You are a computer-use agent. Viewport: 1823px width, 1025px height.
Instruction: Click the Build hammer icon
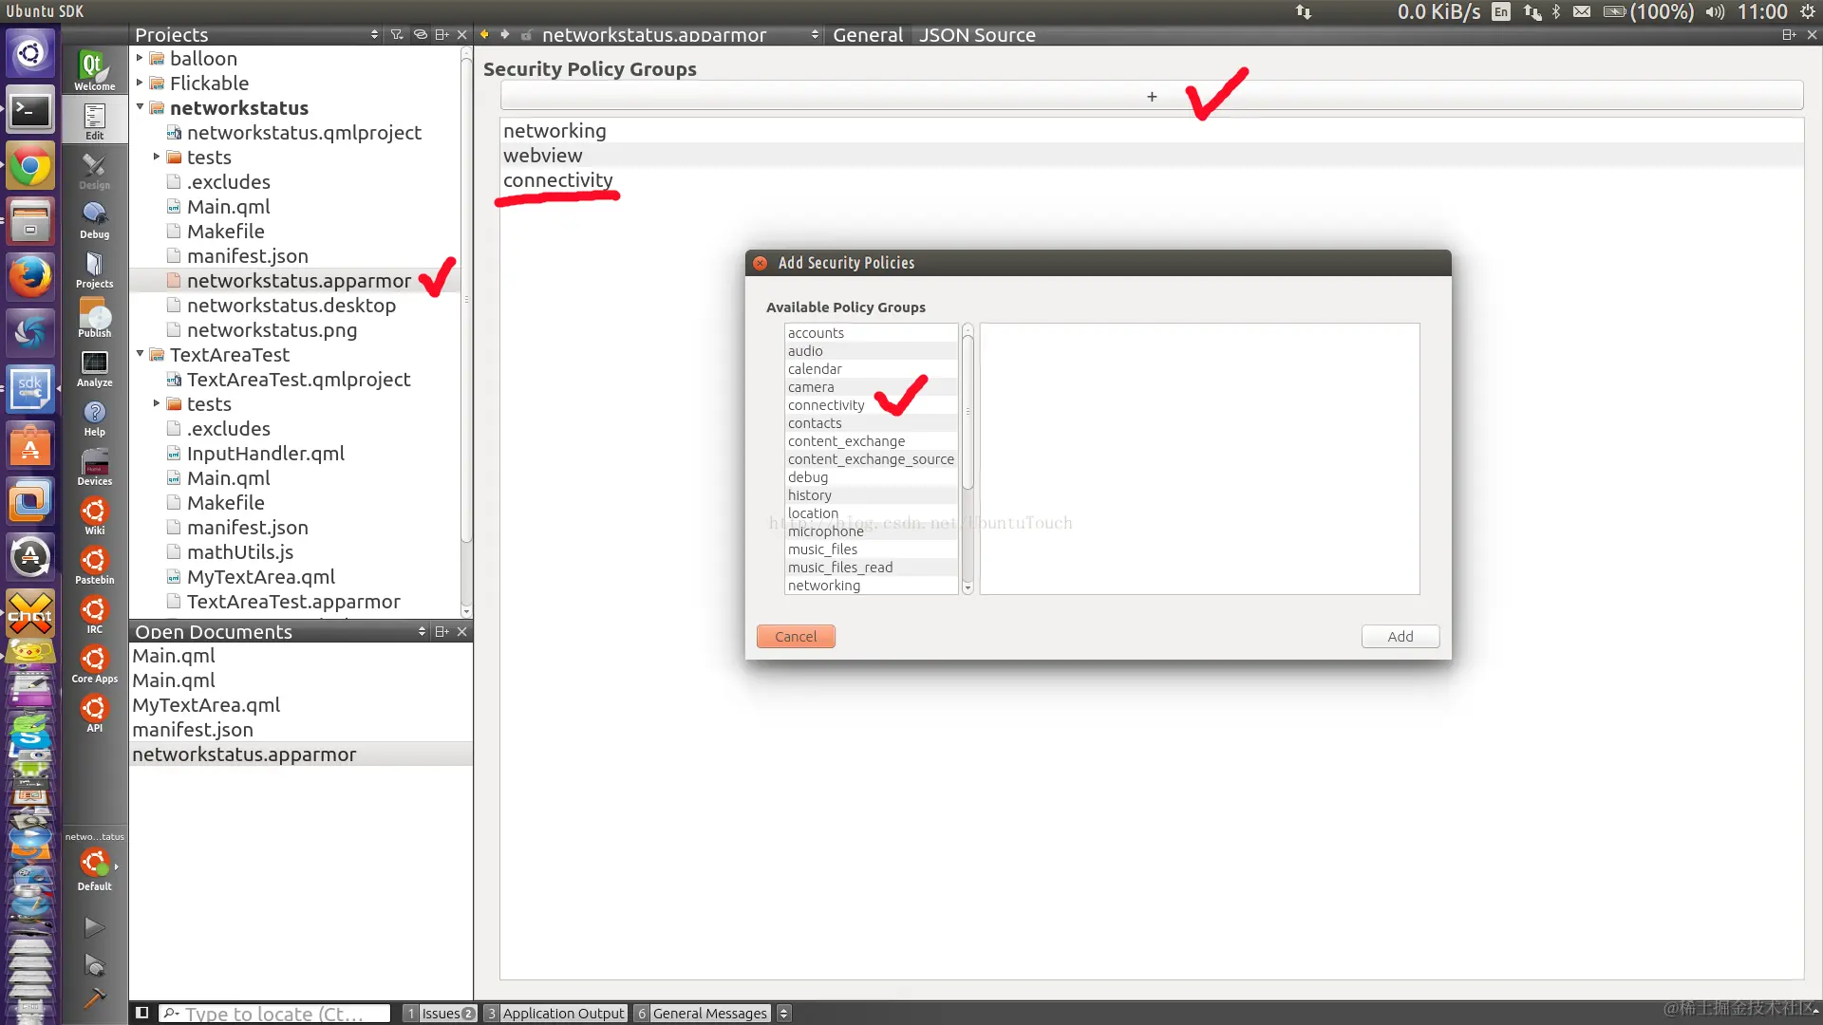pyautogui.click(x=94, y=997)
